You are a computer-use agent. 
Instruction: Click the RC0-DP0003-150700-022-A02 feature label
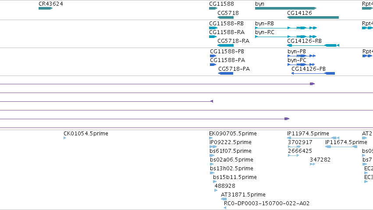(x=266, y=203)
